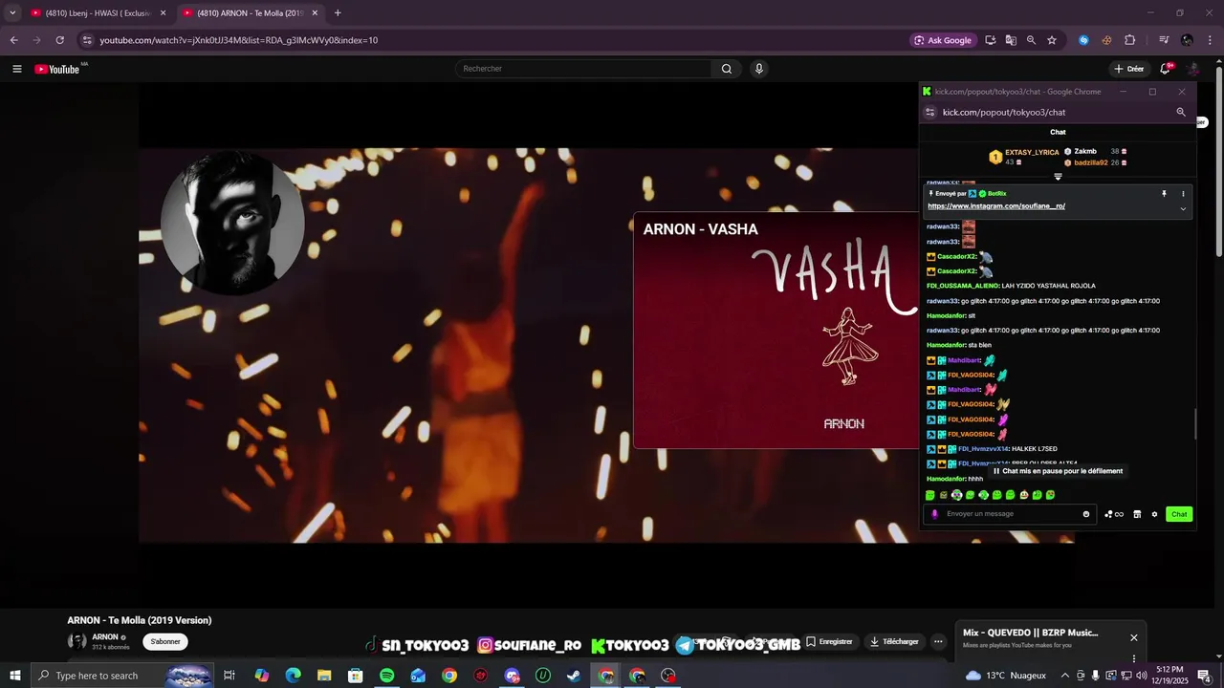1224x688 pixels.
Task: Open media controls in Chrome toolbar
Action: (x=1164, y=40)
